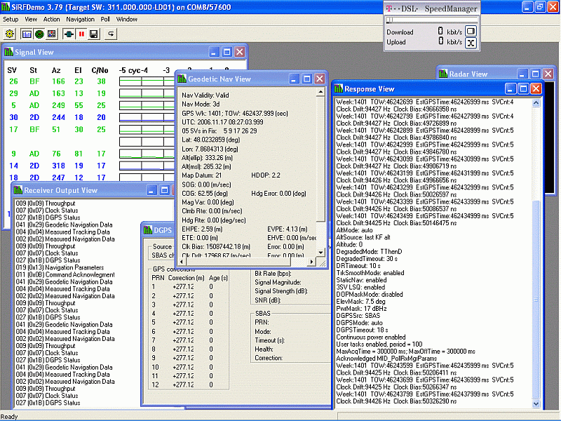Image resolution: width=561 pixels, height=421 pixels.
Task: Open the Poll menu
Action: pos(105,20)
